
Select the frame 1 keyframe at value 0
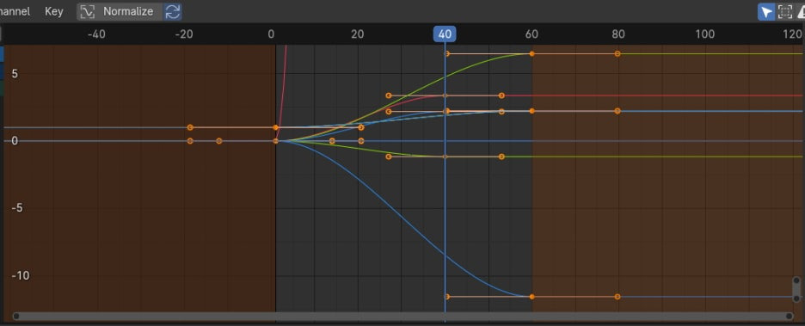[x=276, y=141]
